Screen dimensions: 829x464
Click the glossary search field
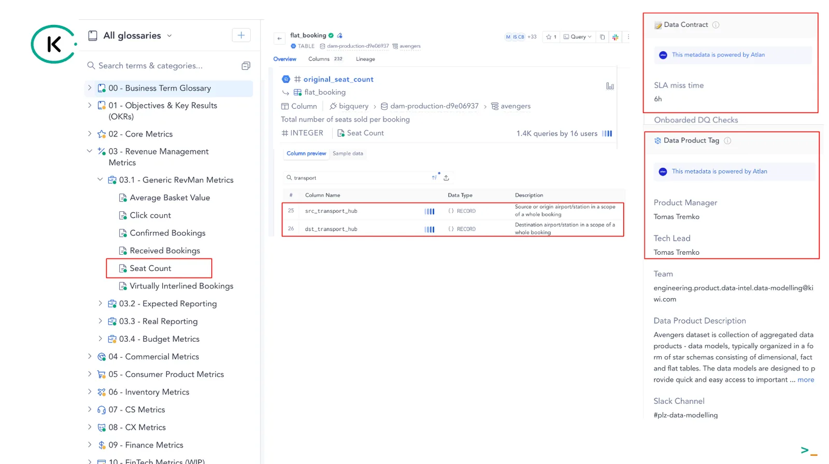(x=161, y=66)
